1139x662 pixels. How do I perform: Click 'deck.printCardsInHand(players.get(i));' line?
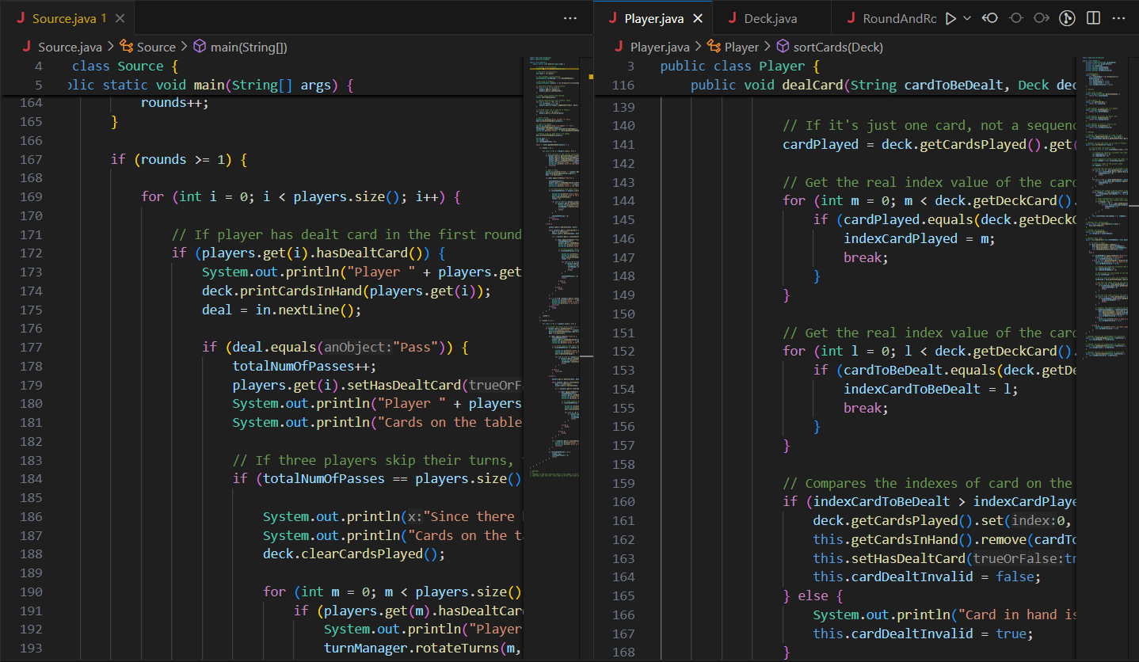click(x=346, y=291)
